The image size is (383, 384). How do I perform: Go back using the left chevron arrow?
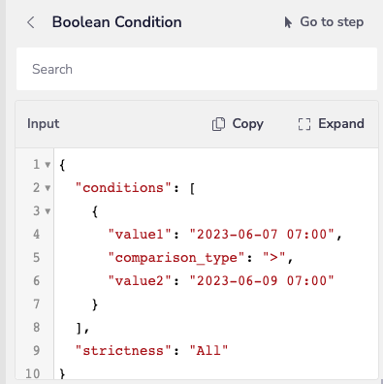coord(31,22)
